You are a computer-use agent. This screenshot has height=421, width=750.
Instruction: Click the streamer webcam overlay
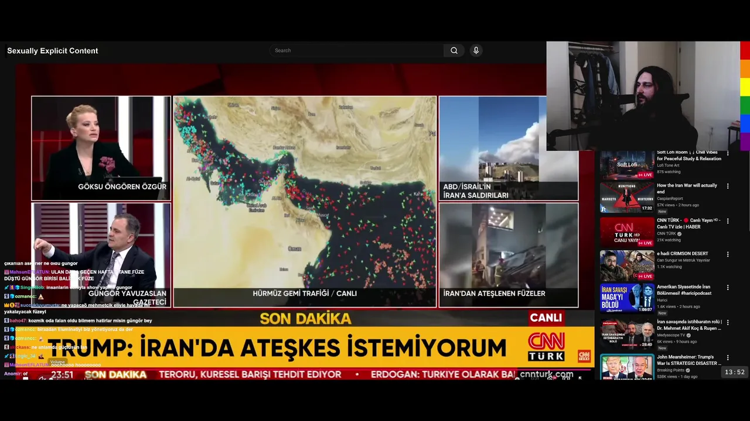pyautogui.click(x=643, y=96)
